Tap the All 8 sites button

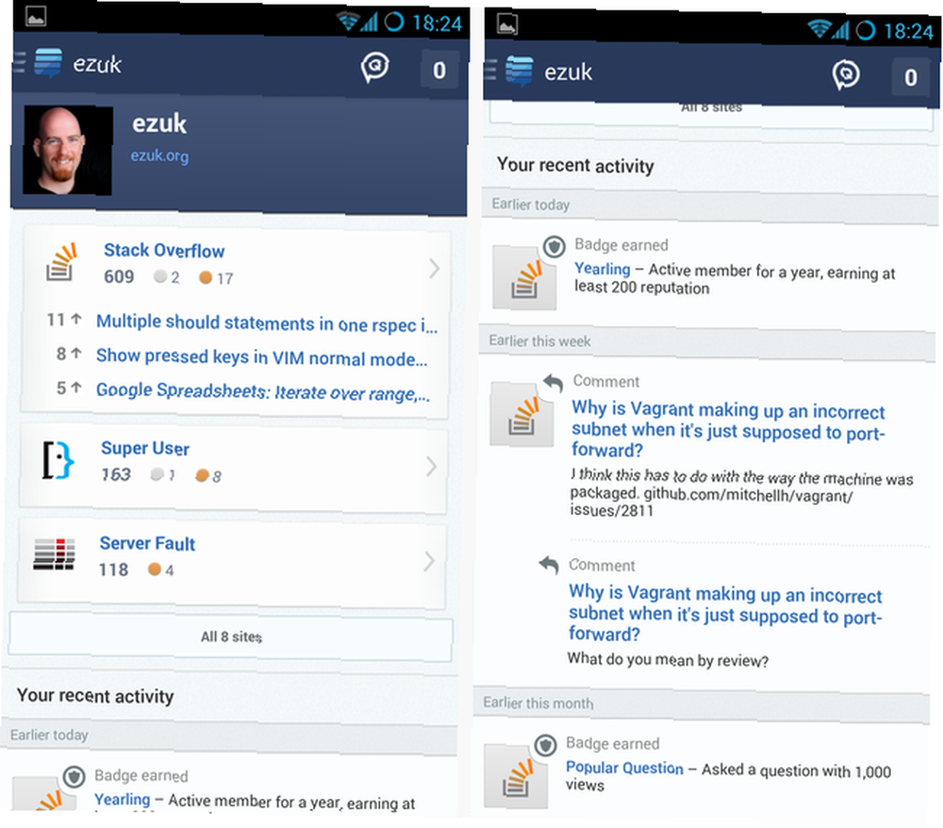pyautogui.click(x=231, y=637)
